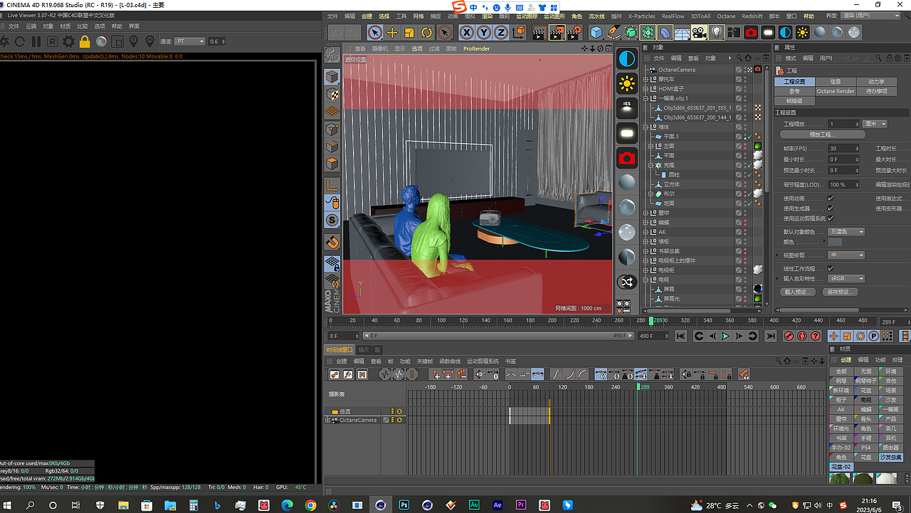Toggle visibility dots for 窗帘 object

click(x=745, y=213)
